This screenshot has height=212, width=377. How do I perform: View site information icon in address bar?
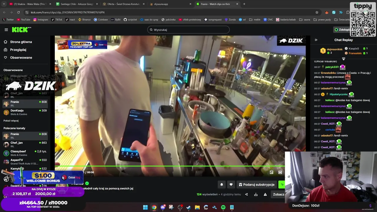click(27, 12)
